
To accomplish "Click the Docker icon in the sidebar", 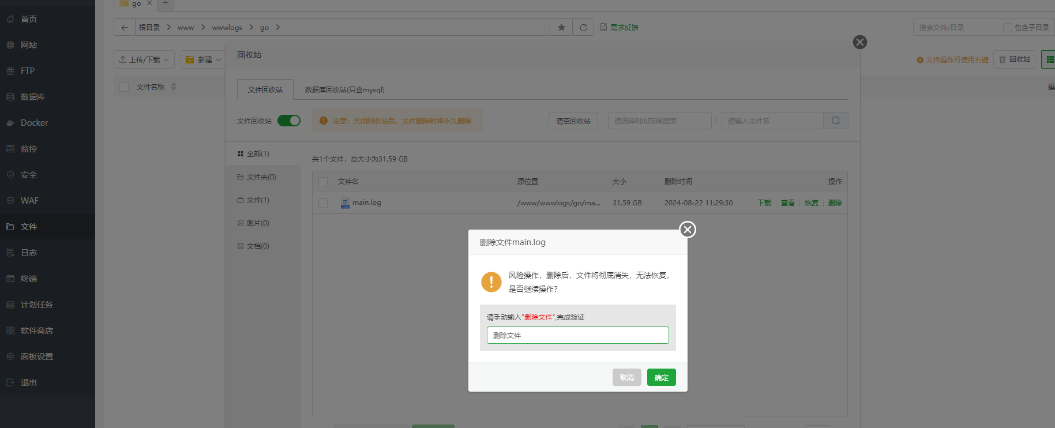I will 10,123.
